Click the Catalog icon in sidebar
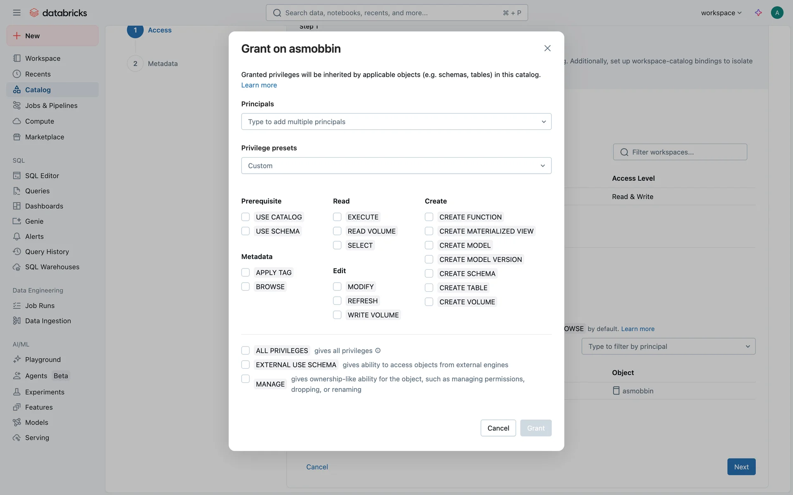 point(17,90)
